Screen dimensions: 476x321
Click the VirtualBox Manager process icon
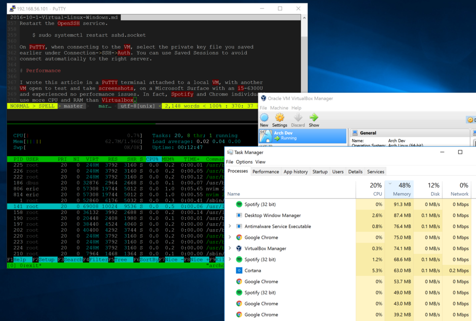tap(239, 248)
